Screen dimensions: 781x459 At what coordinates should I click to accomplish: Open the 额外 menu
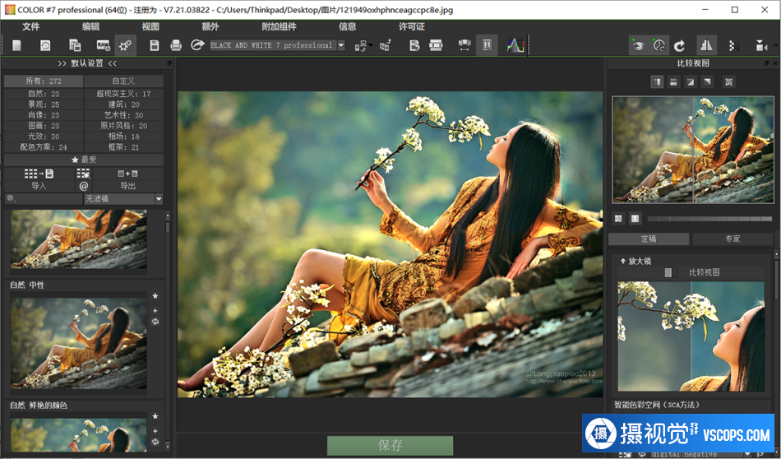click(210, 26)
